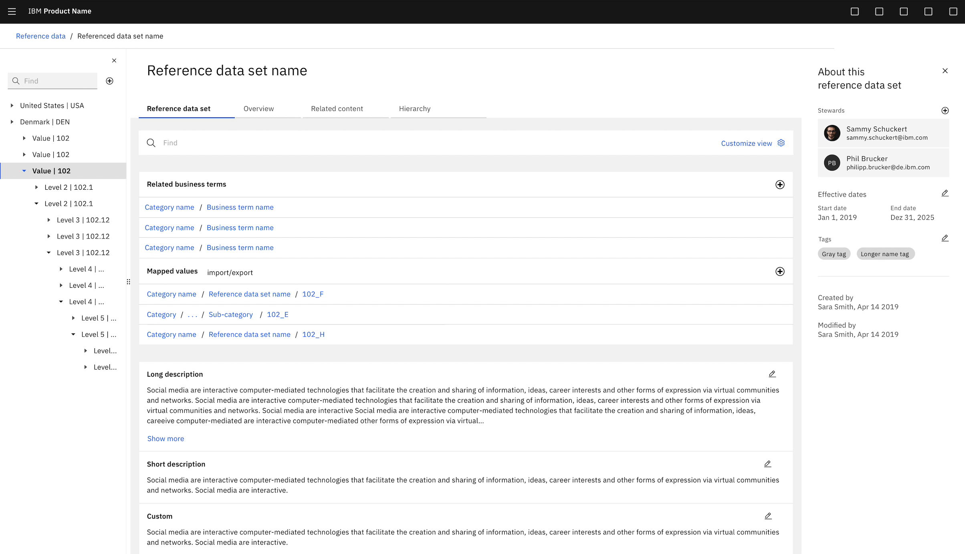The width and height of the screenshot is (965, 554).
Task: Click the panel resize drag handle
Action: pyautogui.click(x=128, y=282)
